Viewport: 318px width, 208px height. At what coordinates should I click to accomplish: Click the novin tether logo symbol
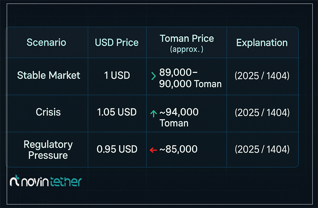coord(14,181)
